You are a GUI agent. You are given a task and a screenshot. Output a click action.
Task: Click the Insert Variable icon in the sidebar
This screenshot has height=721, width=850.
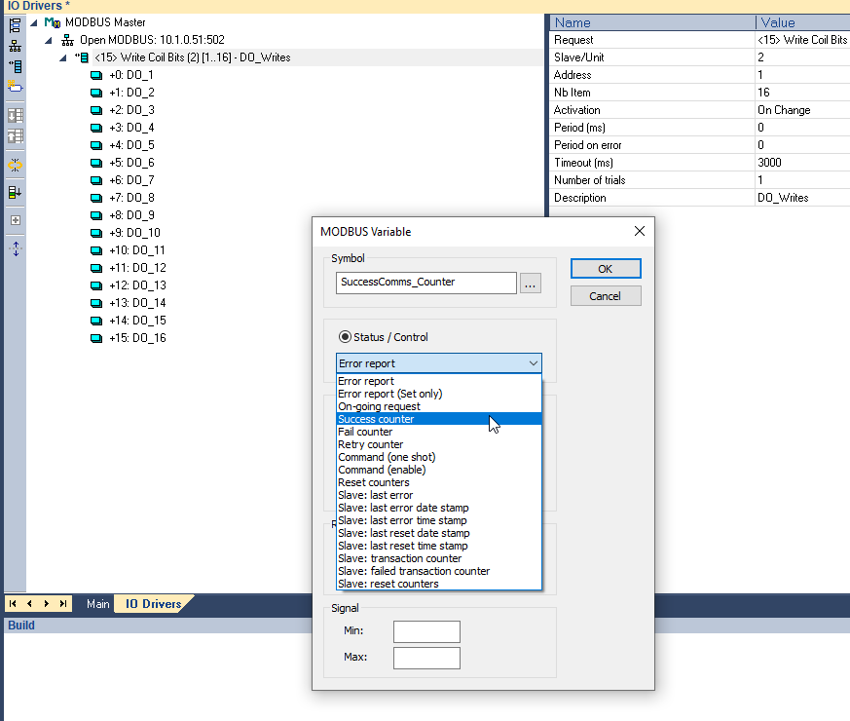tap(16, 87)
